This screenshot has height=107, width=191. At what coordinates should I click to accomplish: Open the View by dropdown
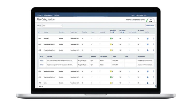click(52, 26)
